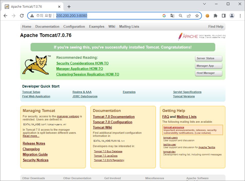The width and height of the screenshot is (245, 181).
Task: Open the Mailing Lists link under Getting Help
Action: tap(187, 117)
